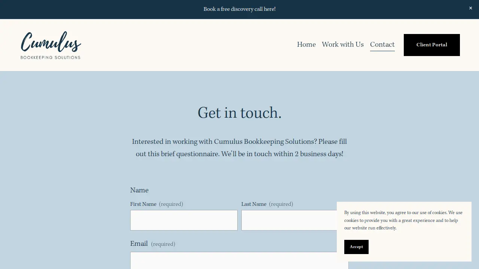Click the 'First Name (required)' label
This screenshot has height=269, width=479.
(157, 204)
